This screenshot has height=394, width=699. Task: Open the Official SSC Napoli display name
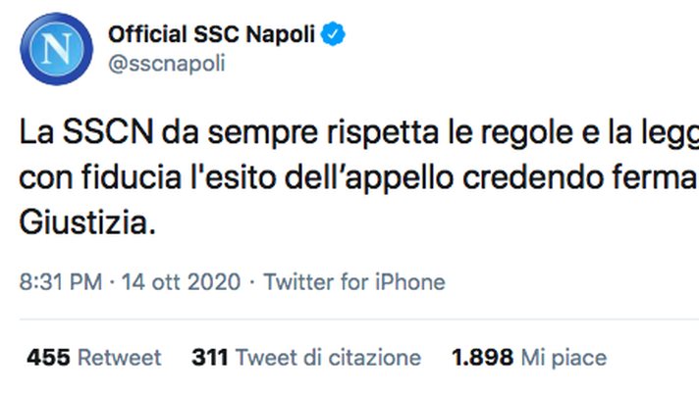click(211, 36)
